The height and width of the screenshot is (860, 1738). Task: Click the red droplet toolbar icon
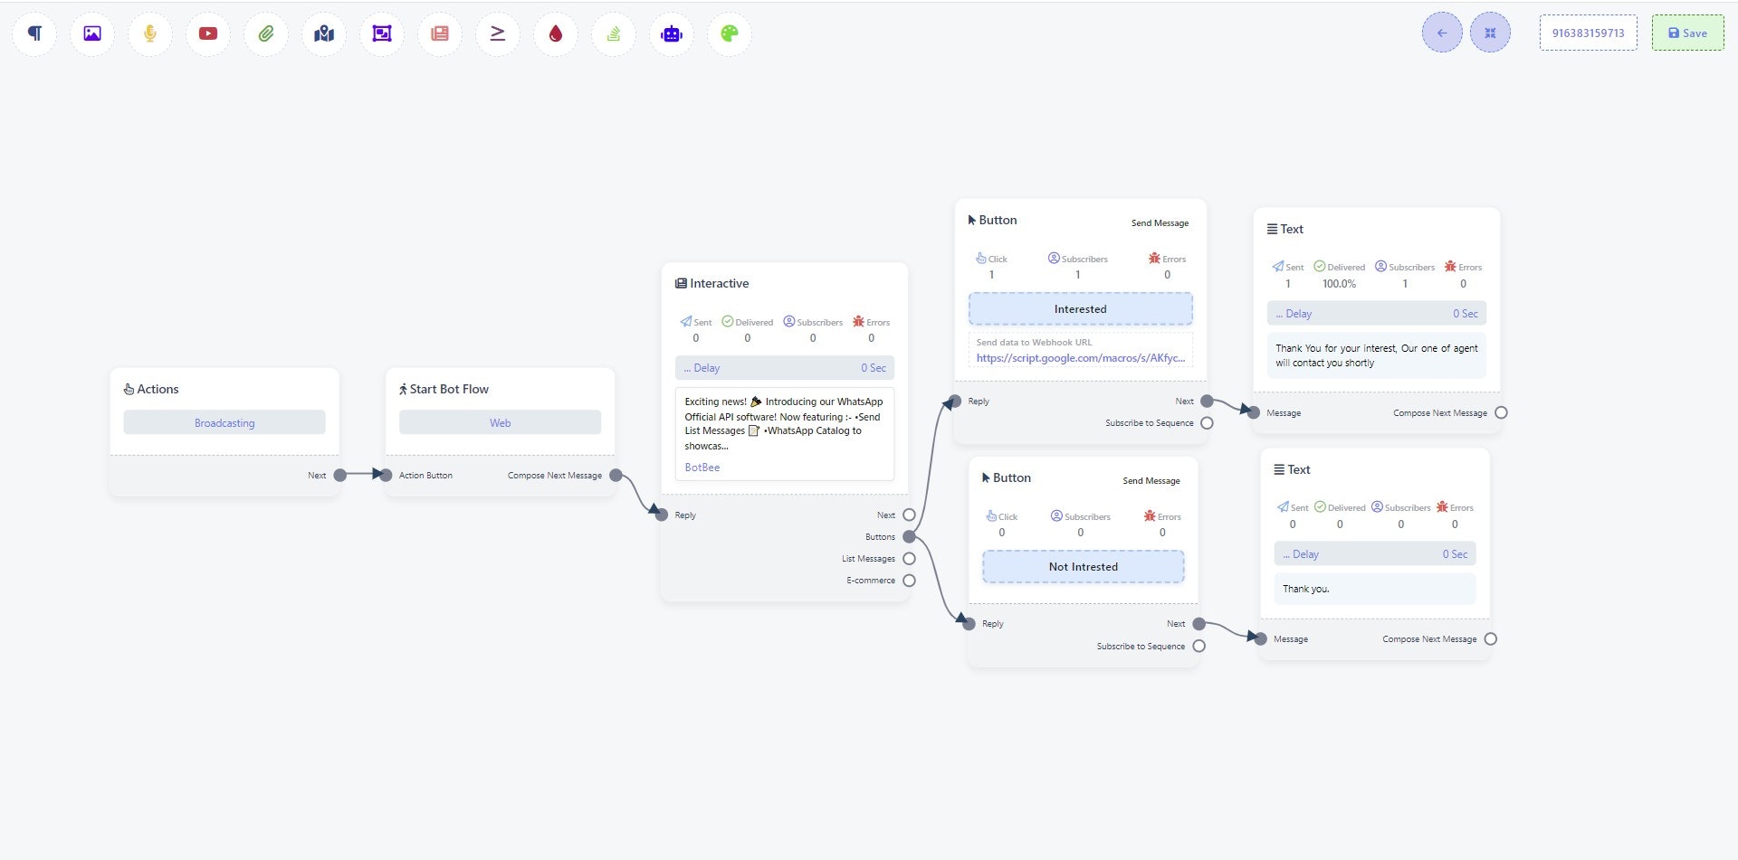(556, 33)
